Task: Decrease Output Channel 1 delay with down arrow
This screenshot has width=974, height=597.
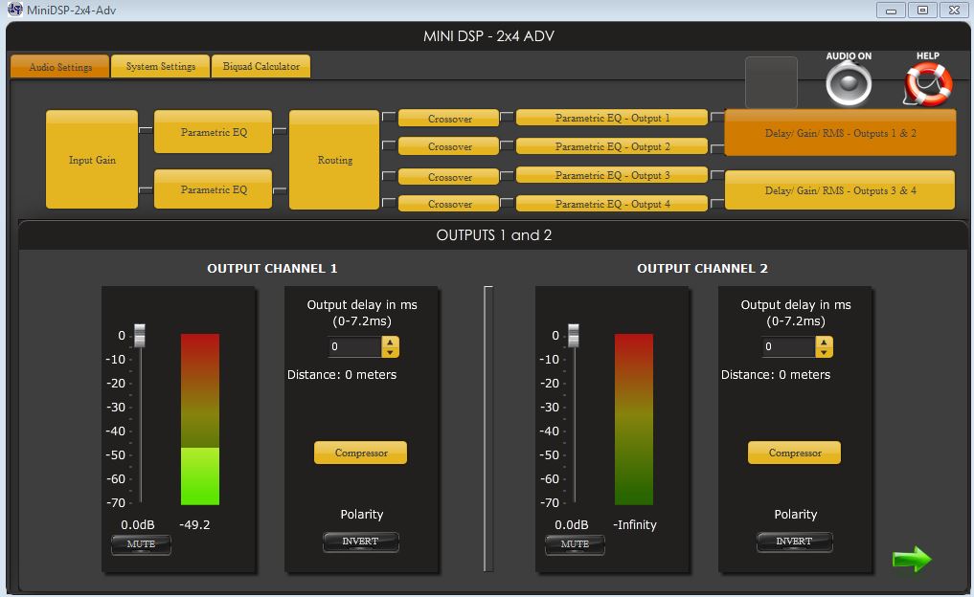Action: [x=390, y=352]
